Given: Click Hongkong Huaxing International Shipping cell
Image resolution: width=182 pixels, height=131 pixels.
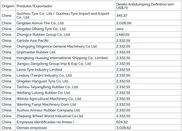Looking at the screenshot, I should 62,58.
